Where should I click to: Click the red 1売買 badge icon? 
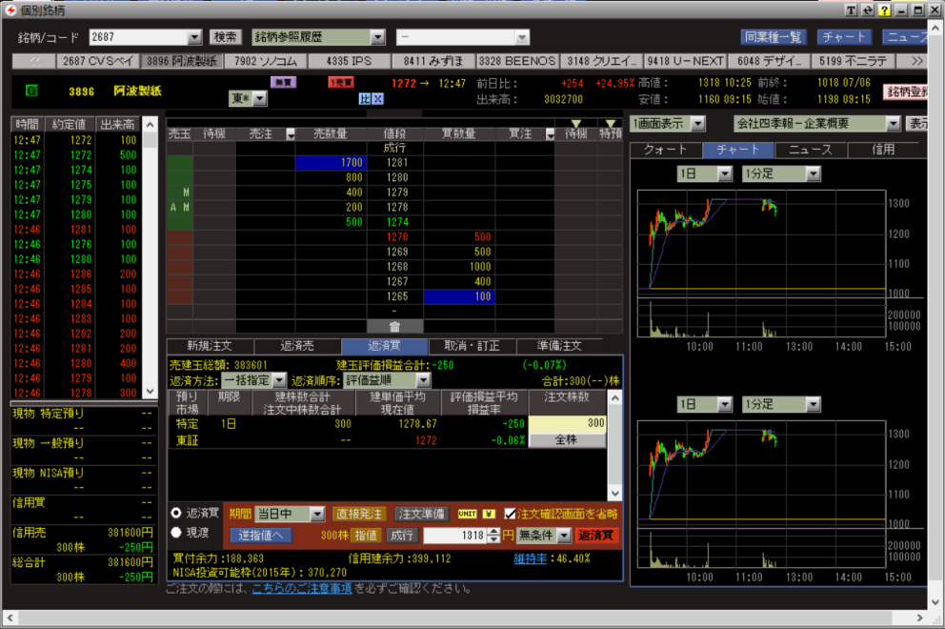click(341, 83)
